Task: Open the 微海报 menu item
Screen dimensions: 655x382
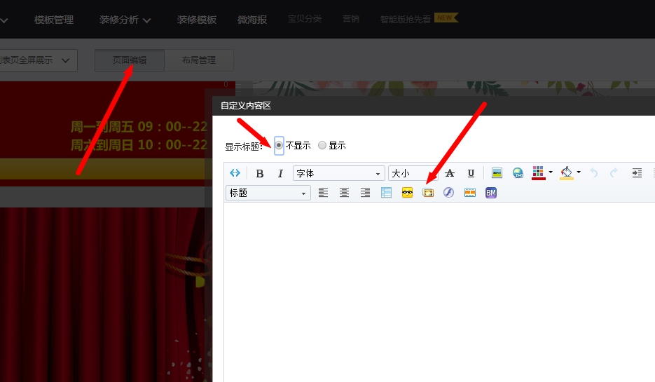Action: (252, 20)
